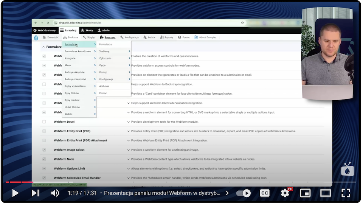Screen dimensions: 363x204
Task: Skip to next video
Action: tap(35, 193)
